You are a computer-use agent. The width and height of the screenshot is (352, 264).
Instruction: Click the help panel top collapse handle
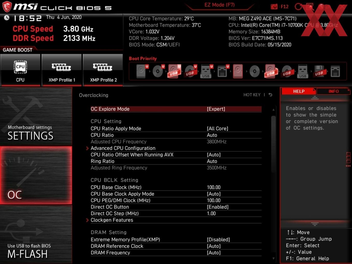point(315,98)
